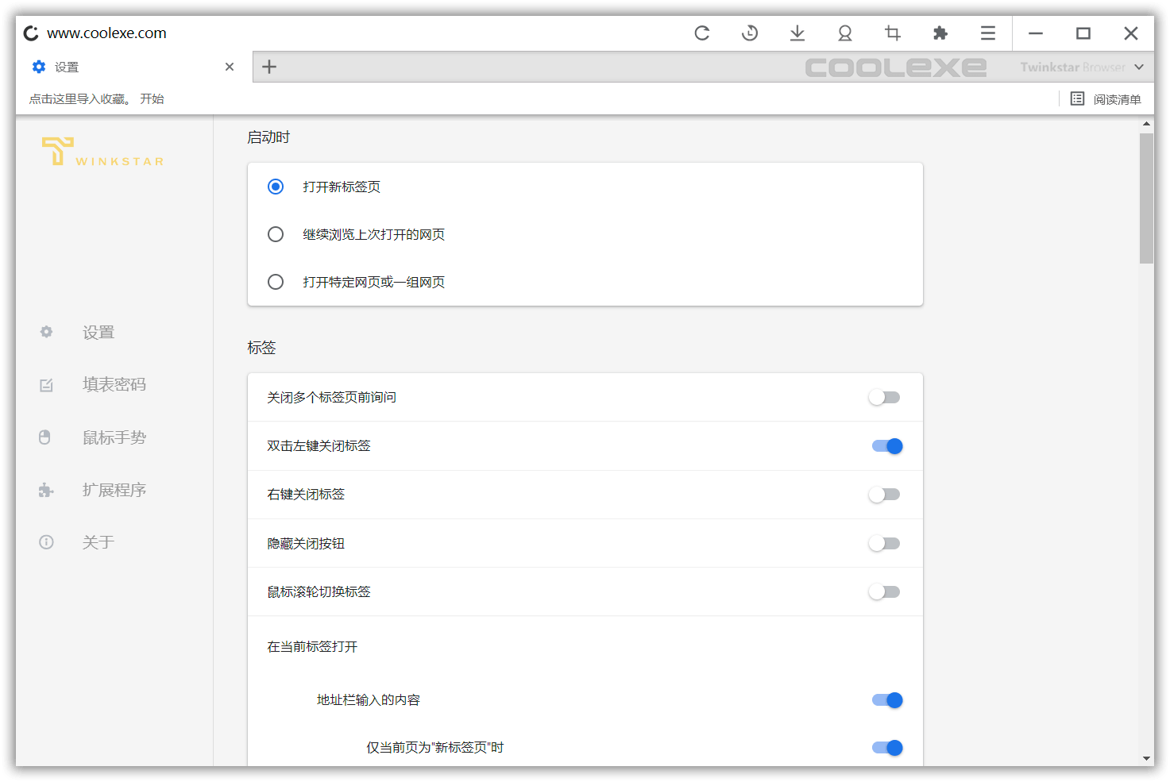Click the 填表密码 sidebar icon
This screenshot has width=1170, height=782.
pyautogui.click(x=45, y=384)
